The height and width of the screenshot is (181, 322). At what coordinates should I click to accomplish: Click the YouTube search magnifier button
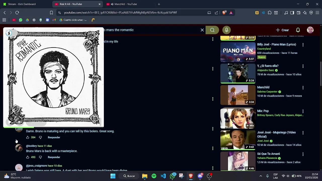point(212,30)
